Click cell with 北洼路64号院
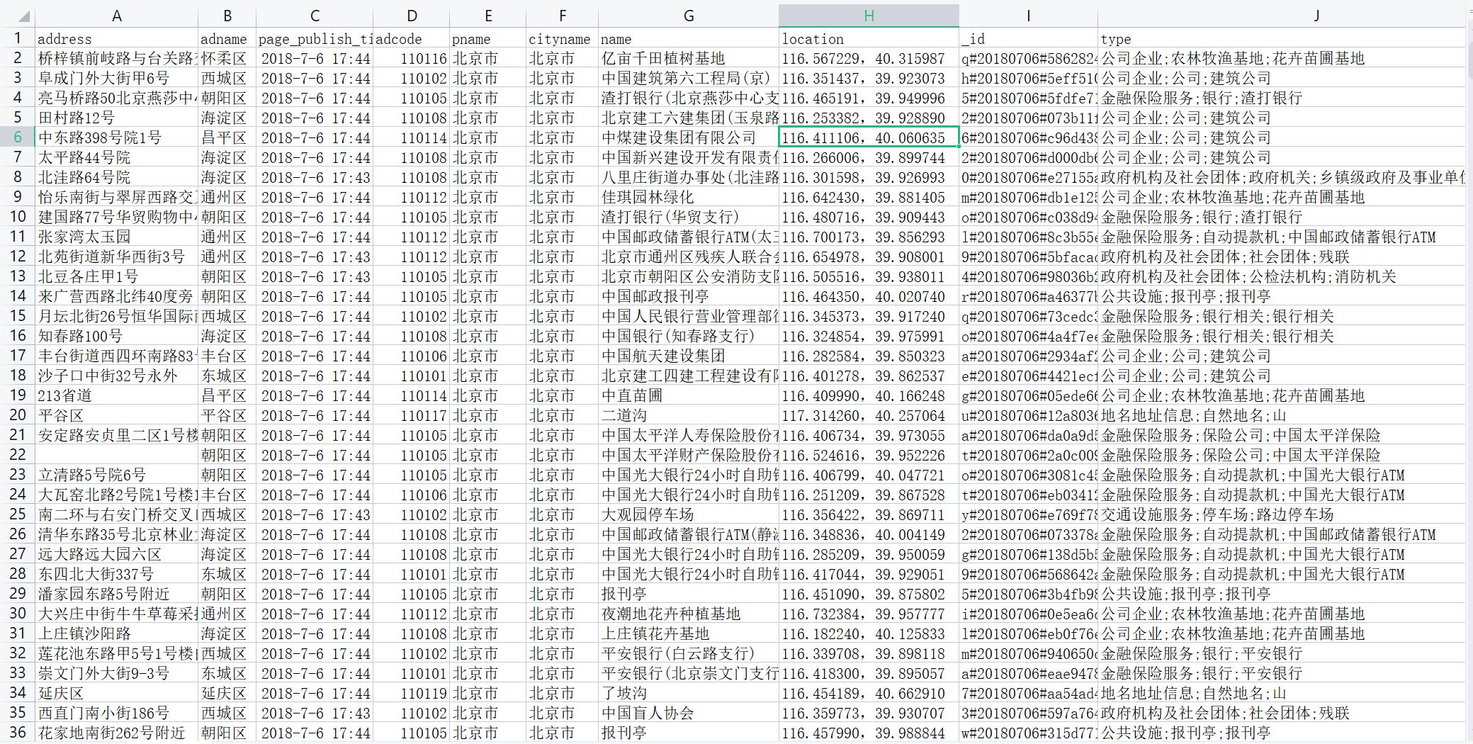This screenshot has height=744, width=1473. (117, 177)
